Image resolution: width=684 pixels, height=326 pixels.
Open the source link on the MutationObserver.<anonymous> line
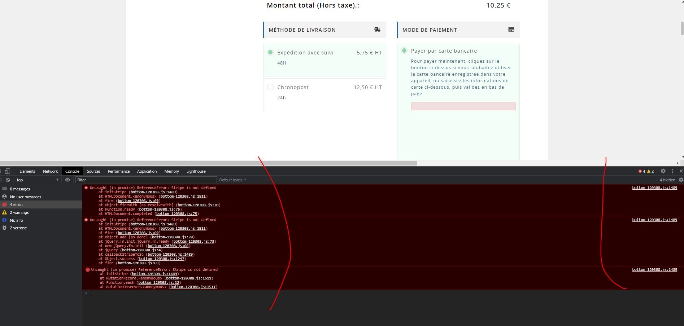coord(193,287)
